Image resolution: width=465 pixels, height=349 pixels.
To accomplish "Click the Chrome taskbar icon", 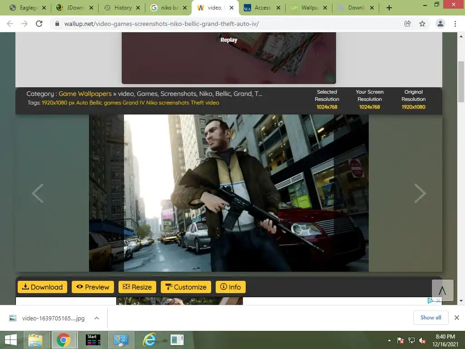I will click(x=64, y=340).
